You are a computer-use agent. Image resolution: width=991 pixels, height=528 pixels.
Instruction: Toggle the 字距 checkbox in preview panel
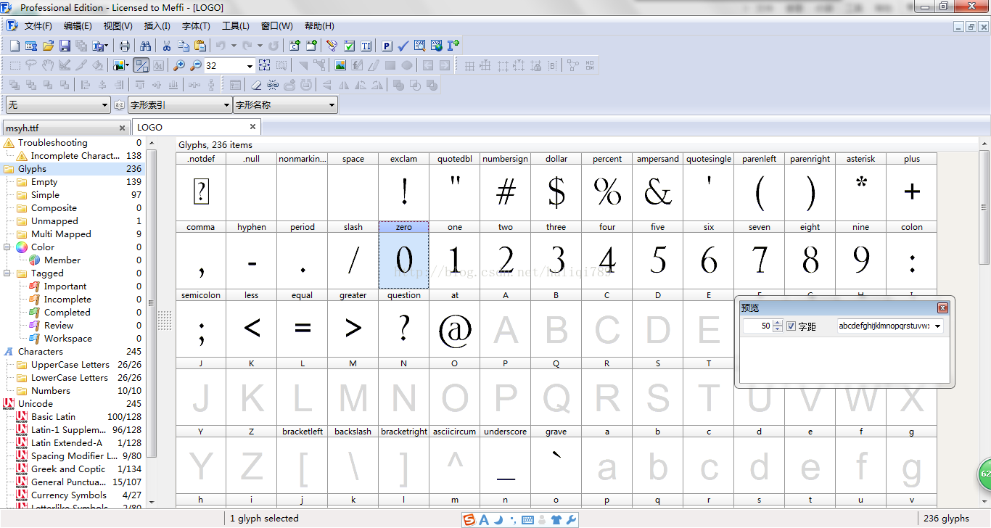pyautogui.click(x=791, y=326)
